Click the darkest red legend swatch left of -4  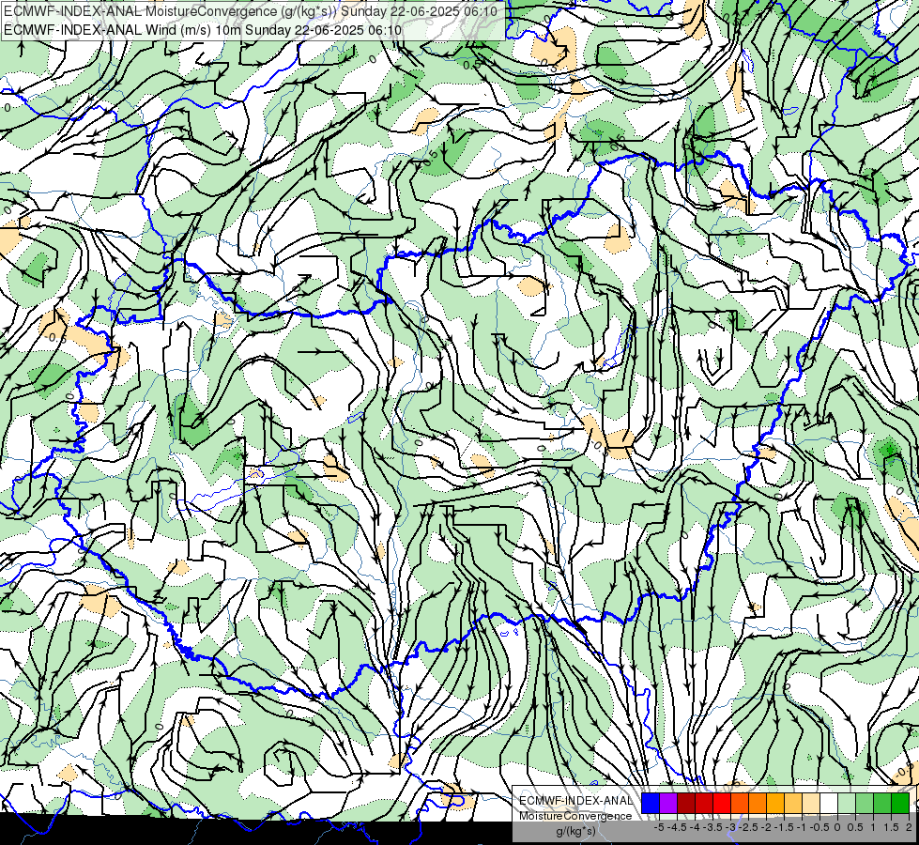coord(686,803)
